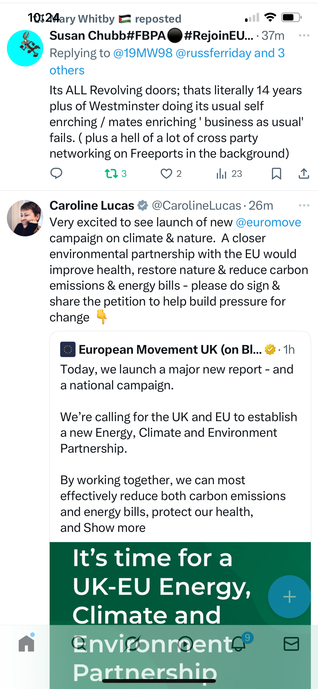318x689 pixels.
Task: Share Susan Chubb's tweet
Action: point(304,174)
